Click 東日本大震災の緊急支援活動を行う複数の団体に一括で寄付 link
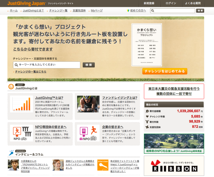The width and height of the screenshot is (214, 177). 174,91
